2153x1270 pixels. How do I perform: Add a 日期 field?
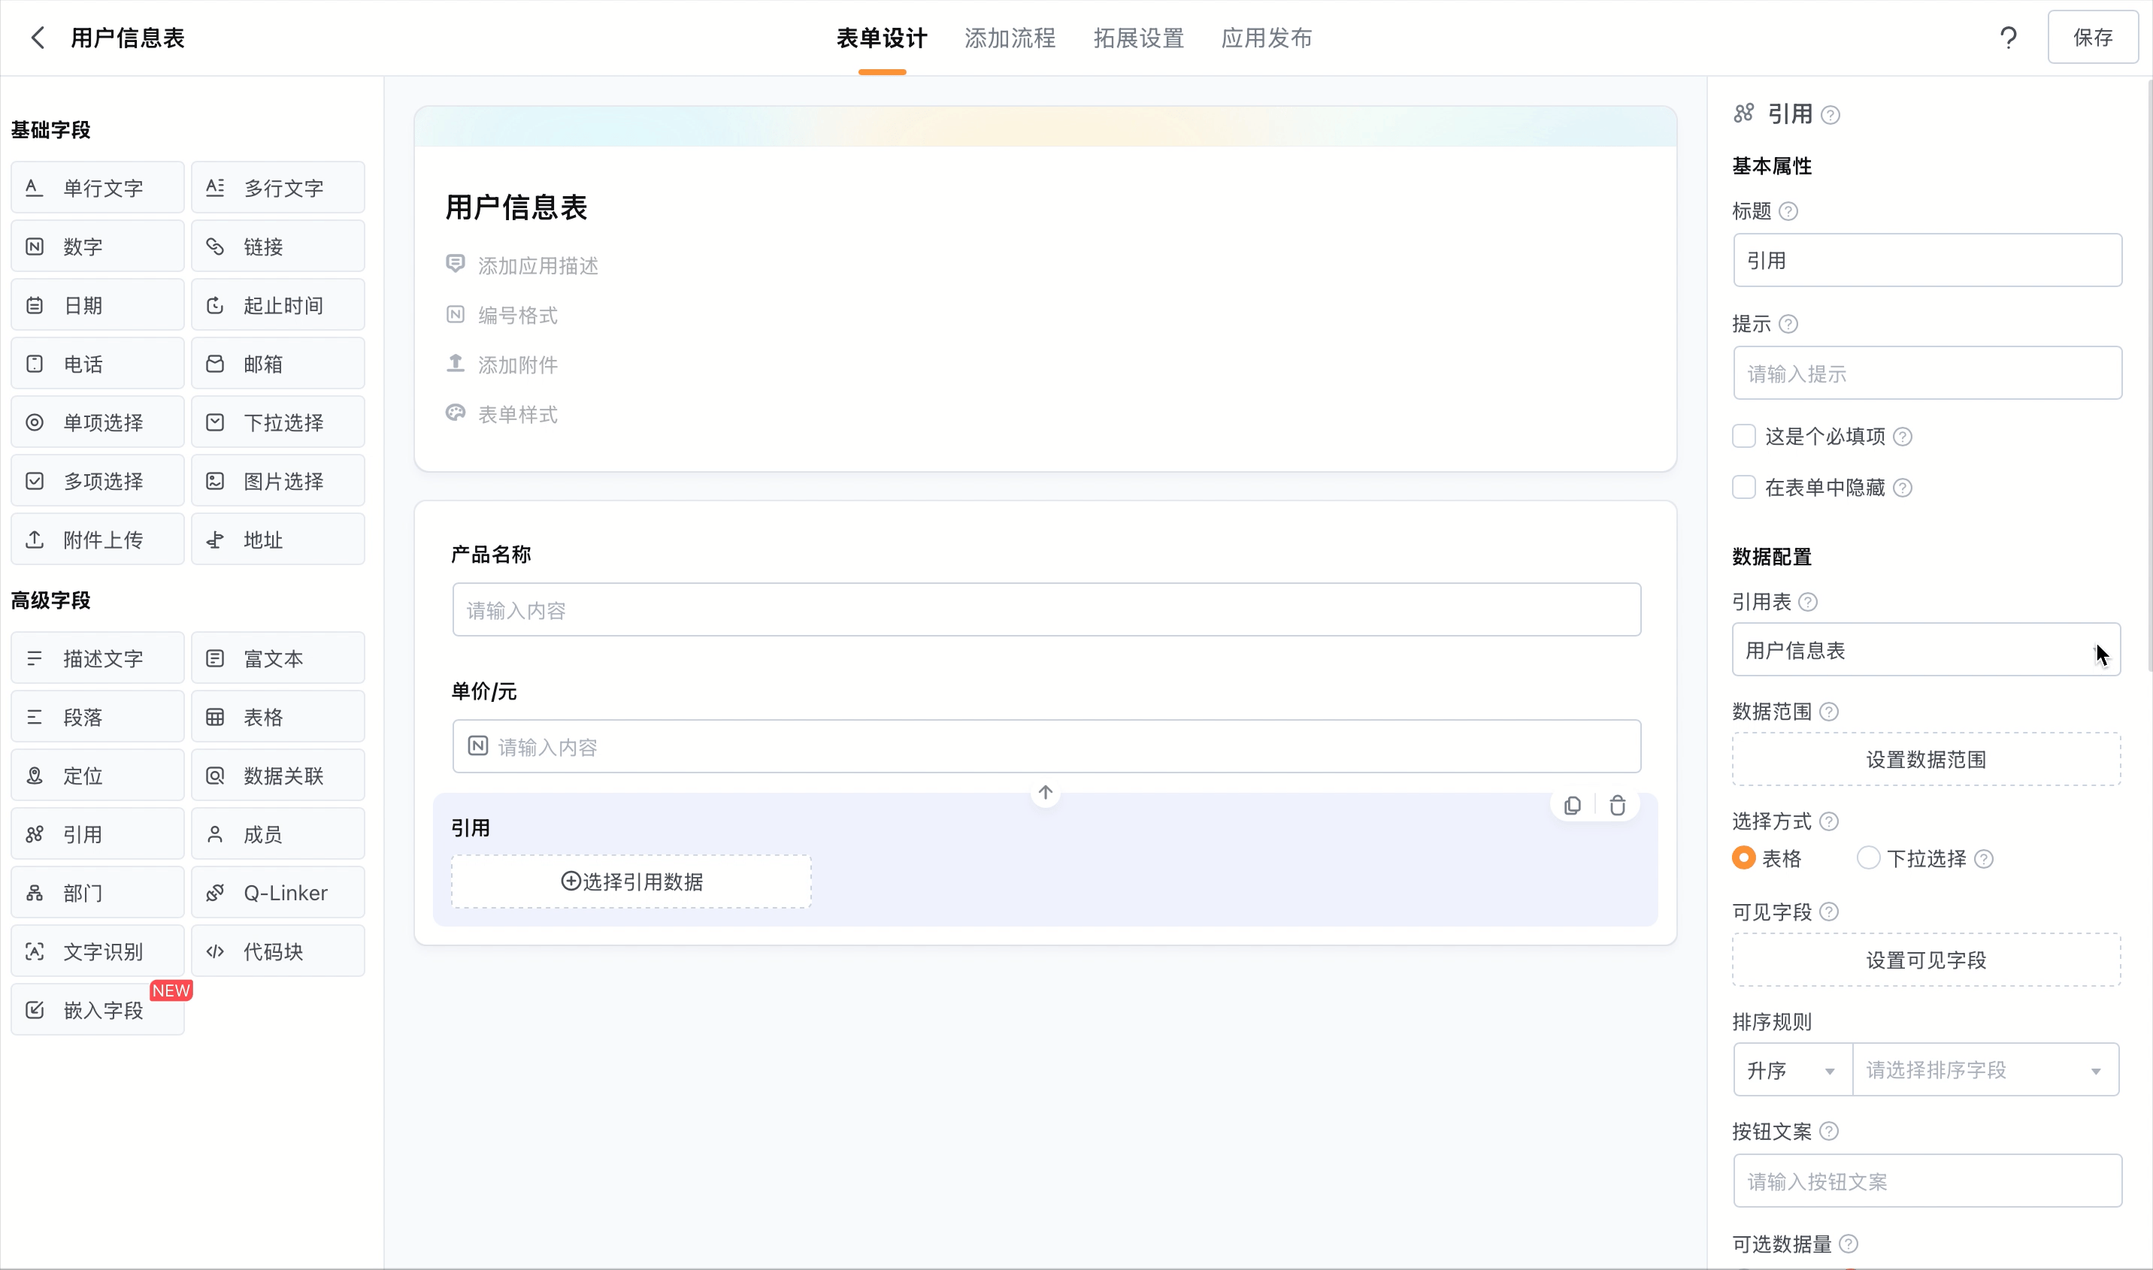click(x=98, y=304)
